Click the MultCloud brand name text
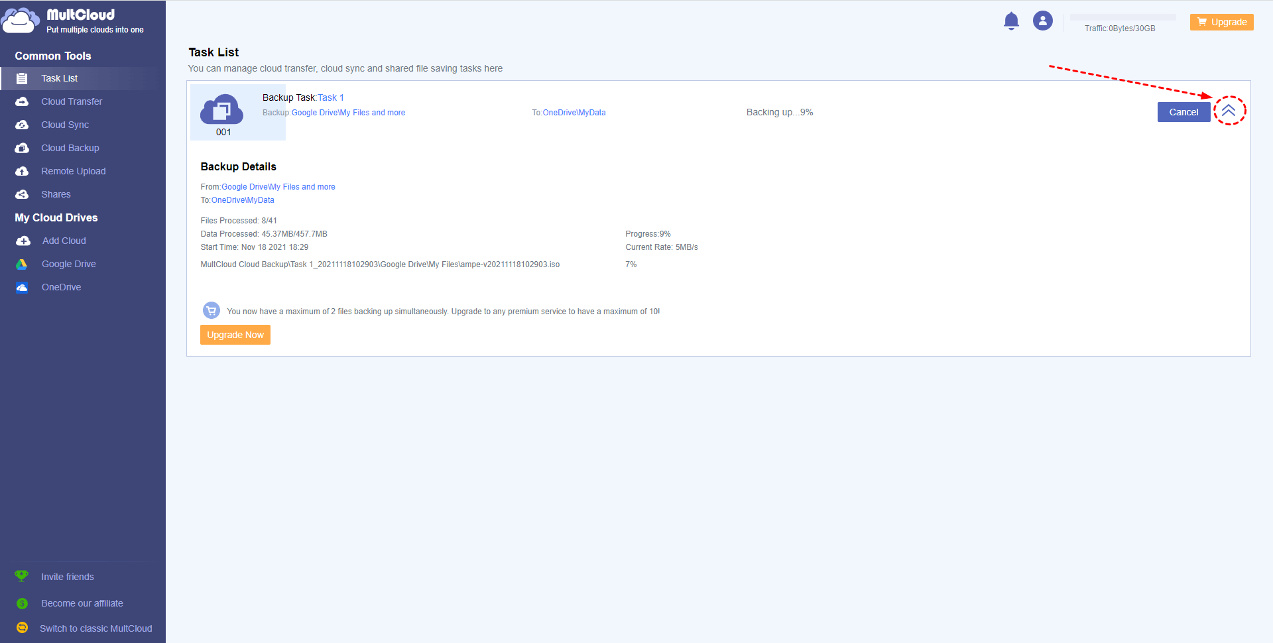This screenshot has width=1273, height=643. point(81,15)
